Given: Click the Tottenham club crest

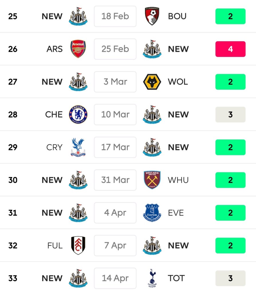Looking at the screenshot, I should click(x=152, y=278).
